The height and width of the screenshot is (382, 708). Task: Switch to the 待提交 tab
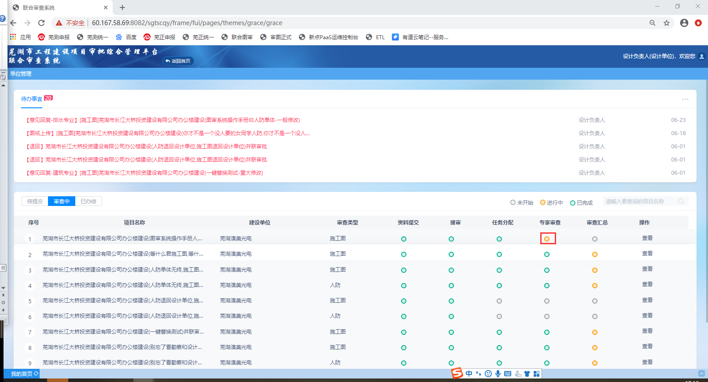[35, 202]
